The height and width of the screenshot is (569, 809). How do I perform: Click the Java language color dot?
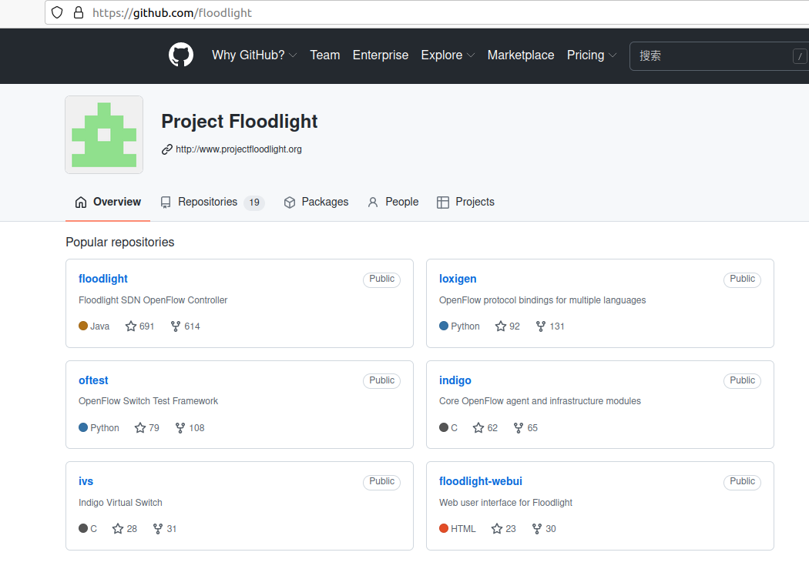pyautogui.click(x=83, y=326)
